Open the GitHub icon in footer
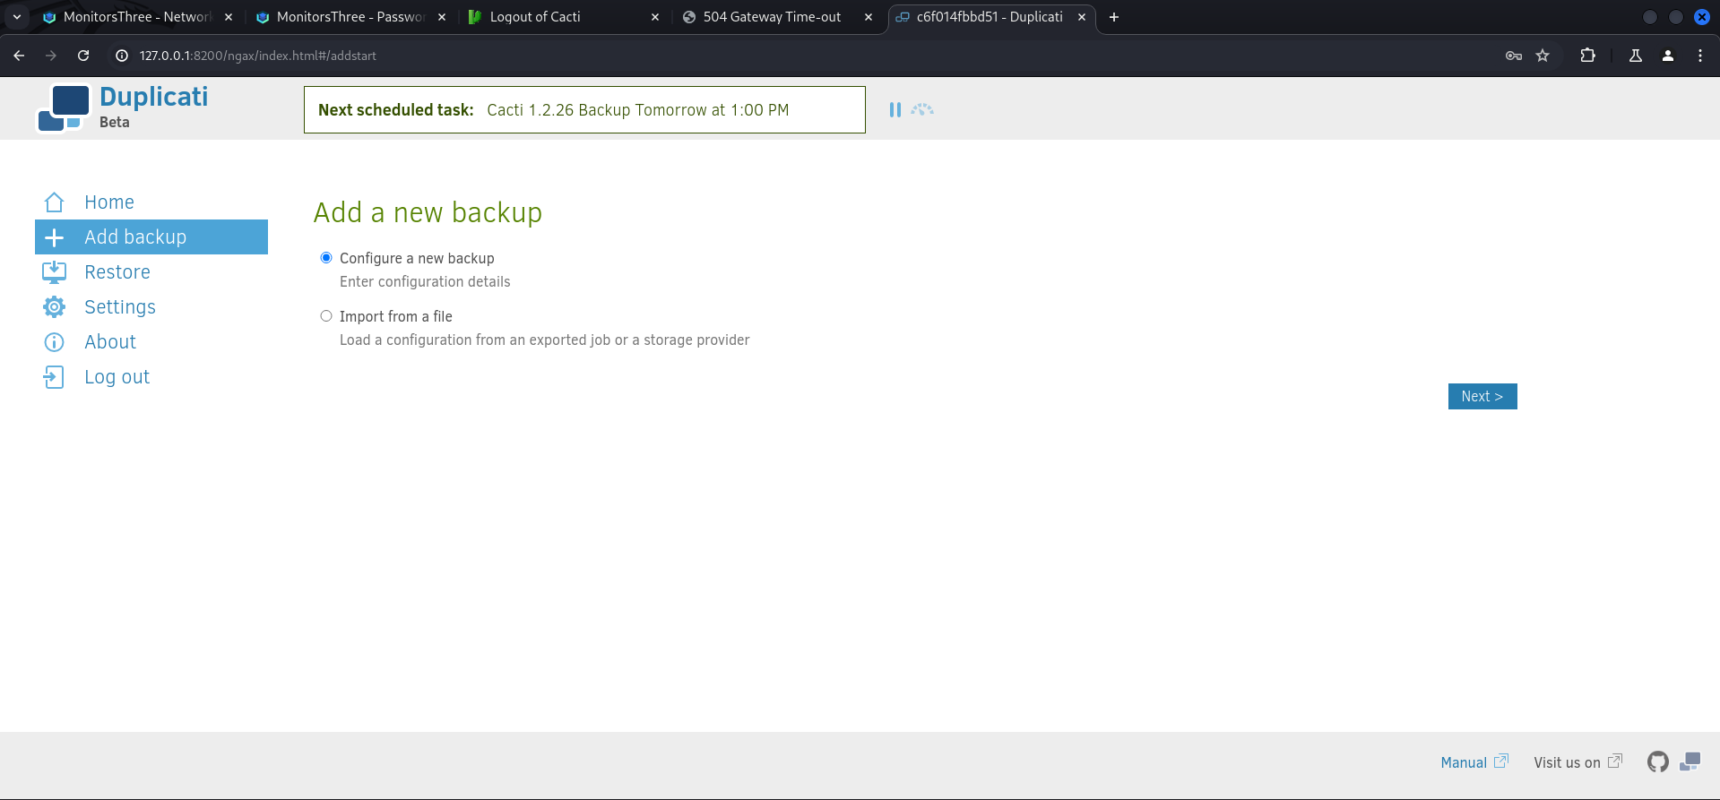Image resolution: width=1720 pixels, height=800 pixels. [1657, 761]
